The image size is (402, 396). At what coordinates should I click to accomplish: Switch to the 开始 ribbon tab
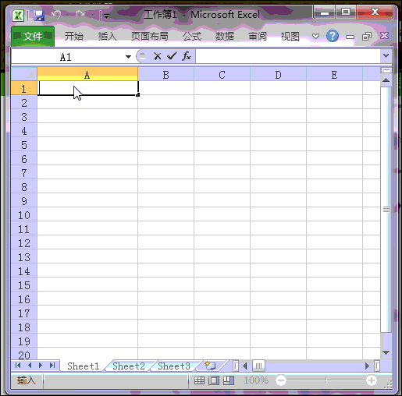pyautogui.click(x=73, y=36)
